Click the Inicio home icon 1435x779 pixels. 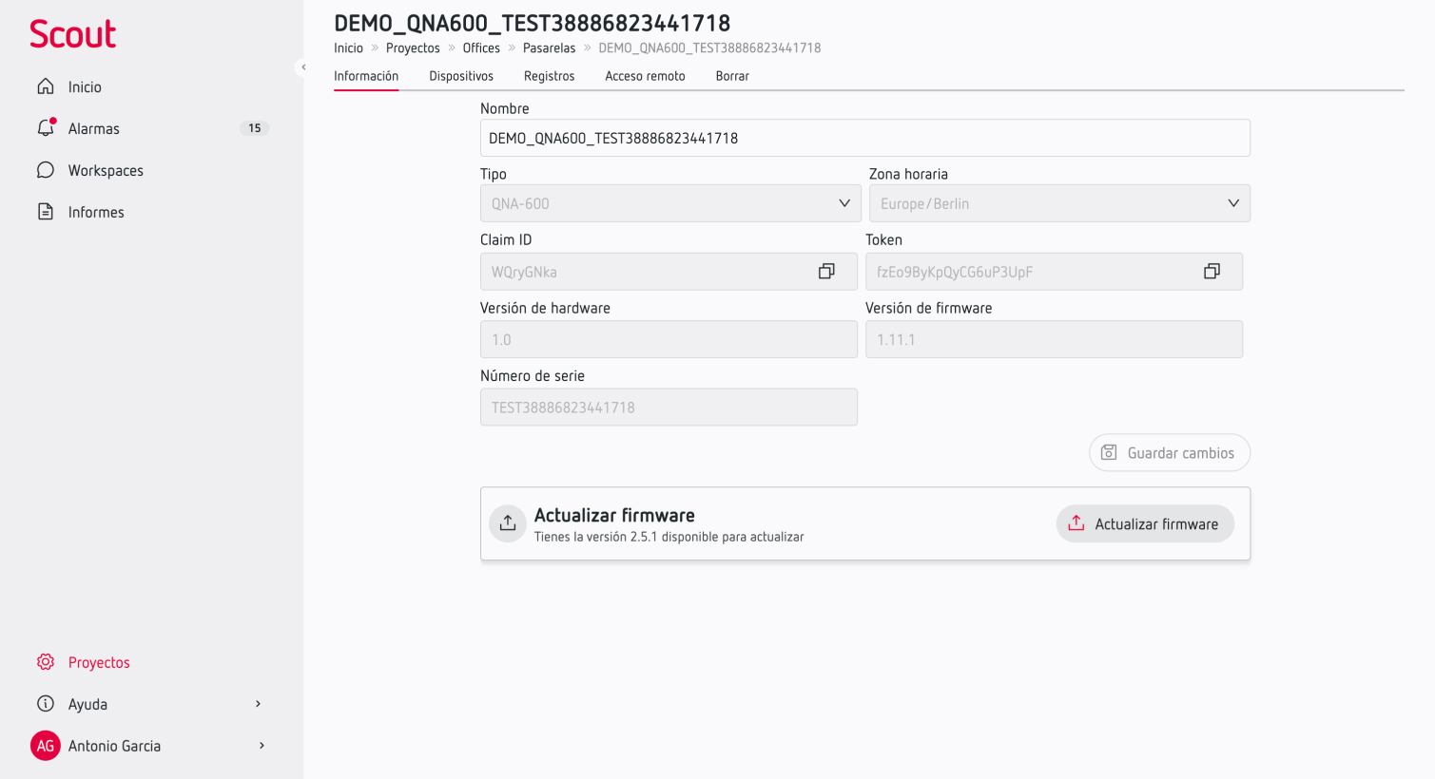pos(46,86)
